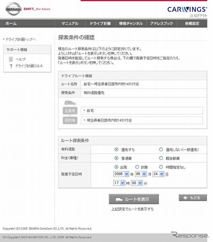The image size is (213, 242).
Task: Open the month dropdown showing 05
Action: point(141,174)
